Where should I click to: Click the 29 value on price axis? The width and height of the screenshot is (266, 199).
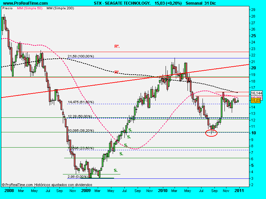pos(253,10)
